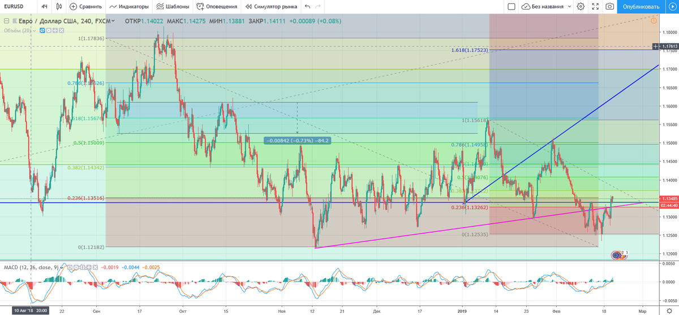Click the Fibonacci label 0(1.12535)
Image resolution: width=679 pixels, height=315 pixels.
(x=475, y=234)
